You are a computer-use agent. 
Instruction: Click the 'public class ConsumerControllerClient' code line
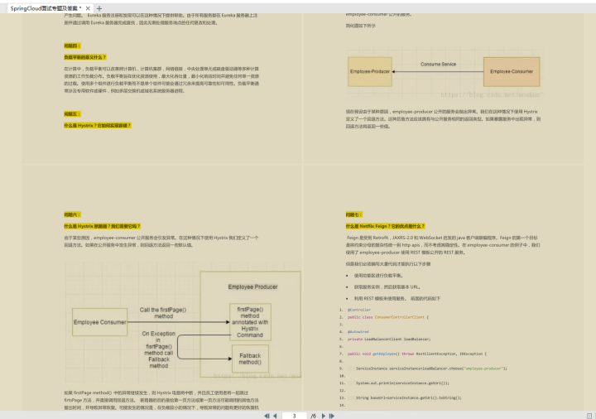[387, 317]
